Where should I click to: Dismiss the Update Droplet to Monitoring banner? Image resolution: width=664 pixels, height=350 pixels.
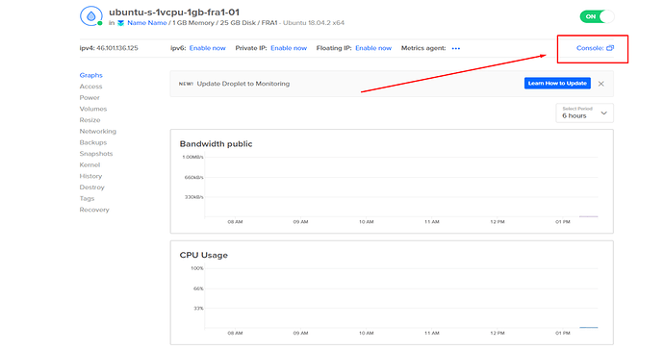[600, 84]
